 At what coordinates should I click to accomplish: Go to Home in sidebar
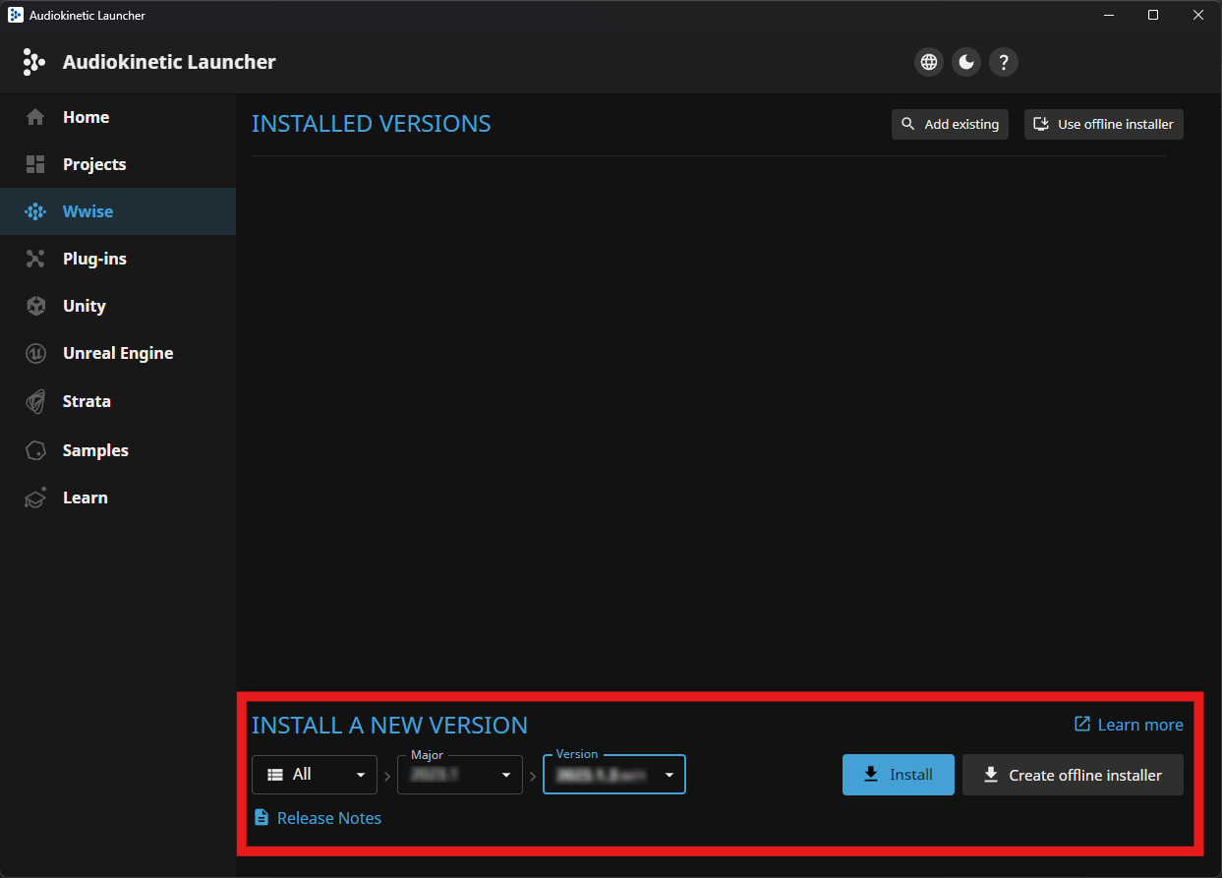click(x=118, y=117)
